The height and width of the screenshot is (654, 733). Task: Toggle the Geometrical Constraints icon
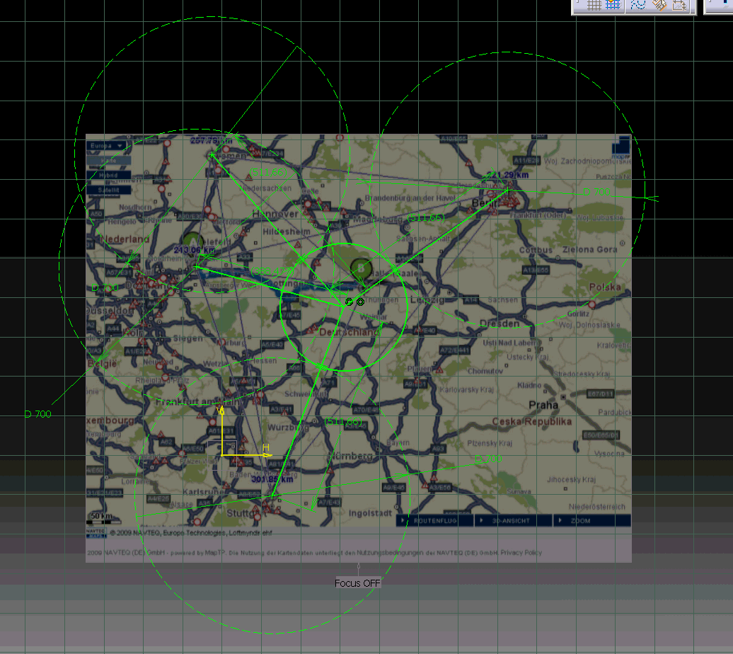pyautogui.click(x=659, y=5)
